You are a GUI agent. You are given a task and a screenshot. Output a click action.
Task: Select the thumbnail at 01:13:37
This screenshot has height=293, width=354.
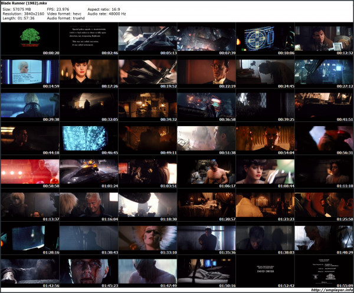(30, 205)
